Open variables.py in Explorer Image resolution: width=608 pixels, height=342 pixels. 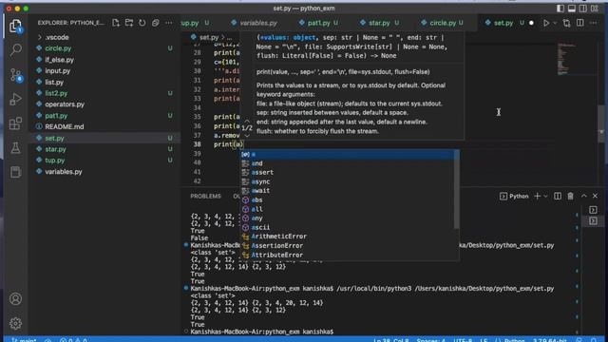104,171
